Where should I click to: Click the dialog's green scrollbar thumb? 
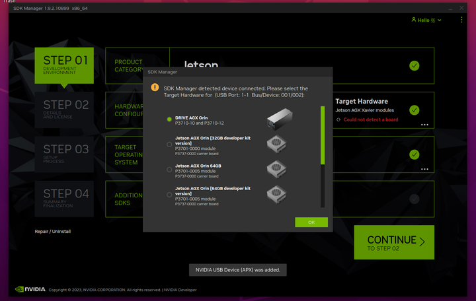323,135
